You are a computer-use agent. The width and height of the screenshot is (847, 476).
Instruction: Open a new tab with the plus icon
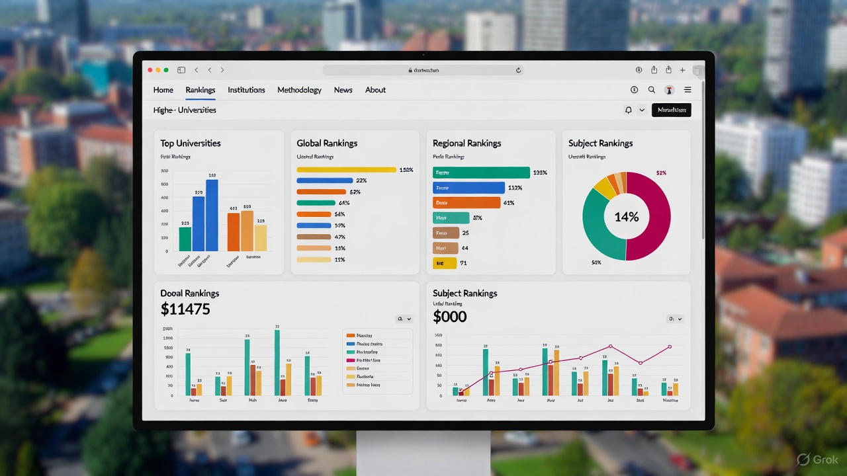(682, 70)
